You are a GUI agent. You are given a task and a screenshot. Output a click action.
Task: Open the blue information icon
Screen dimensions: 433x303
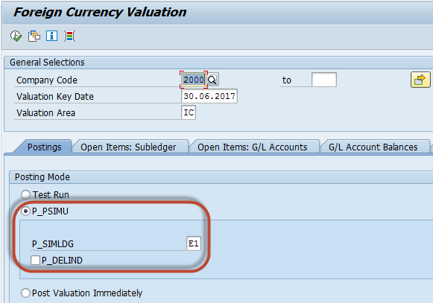tap(52, 36)
